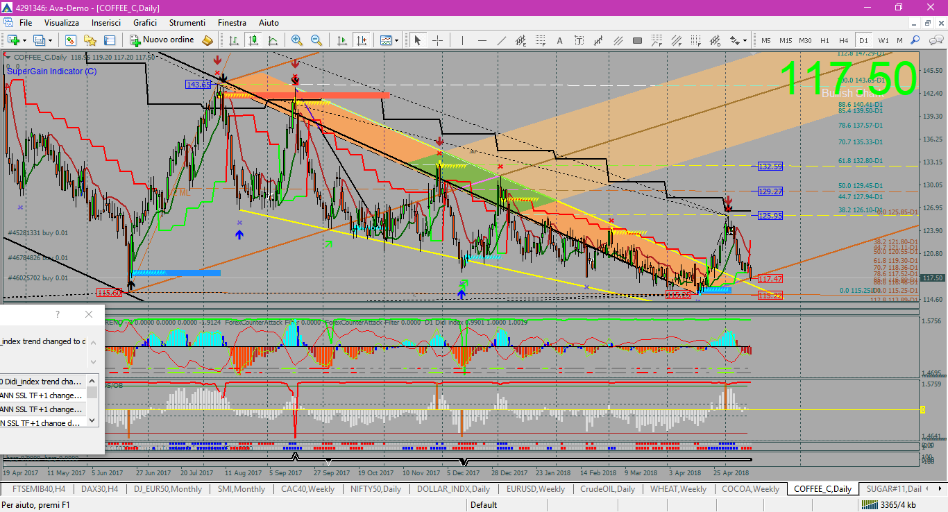Viewport: 948px width, 512px height.
Task: Select the horizontal line tool
Action: [x=482, y=40]
